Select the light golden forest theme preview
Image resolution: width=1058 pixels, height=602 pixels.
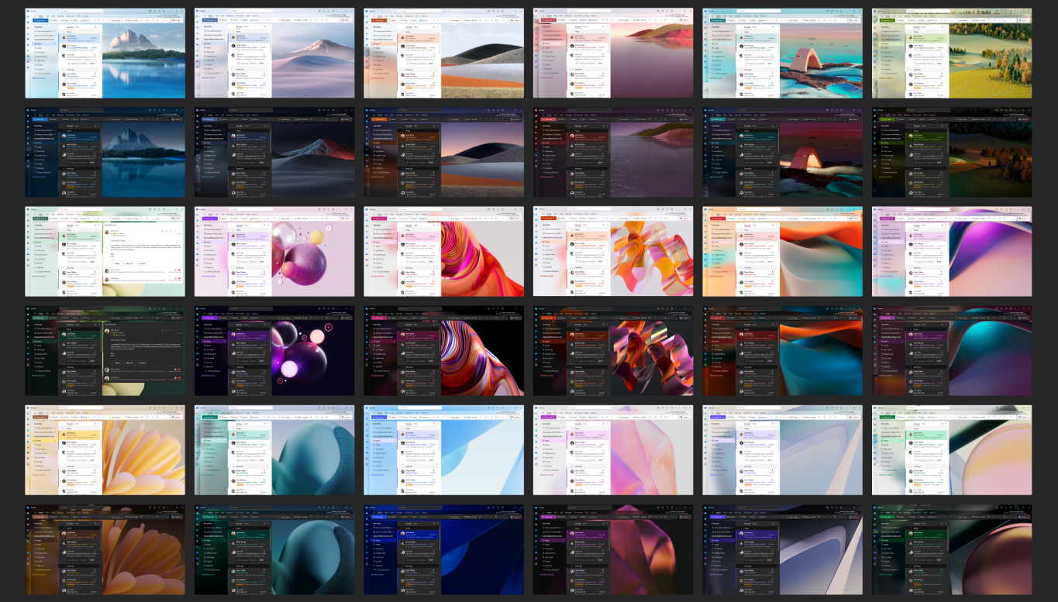[x=952, y=53]
